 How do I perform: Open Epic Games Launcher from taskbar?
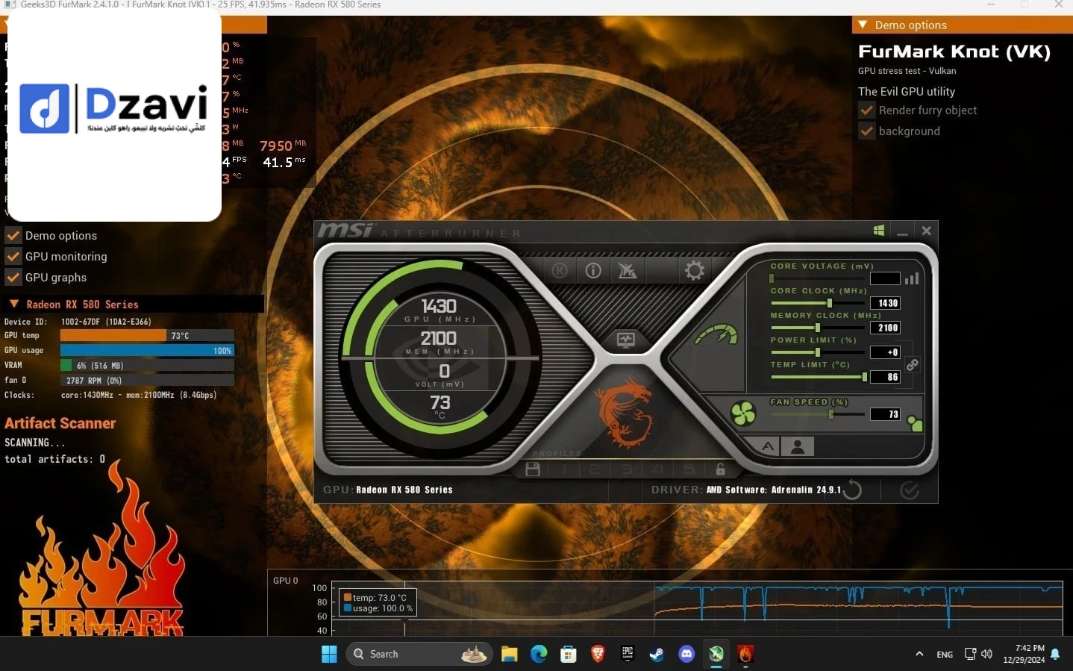click(628, 654)
